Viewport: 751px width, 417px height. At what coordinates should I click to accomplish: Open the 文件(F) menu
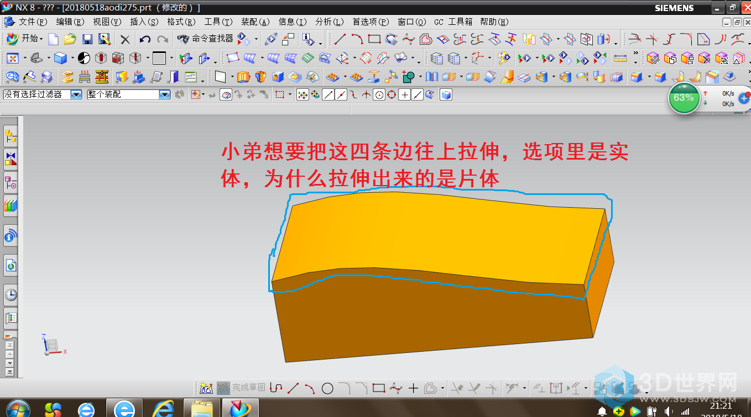(x=33, y=22)
